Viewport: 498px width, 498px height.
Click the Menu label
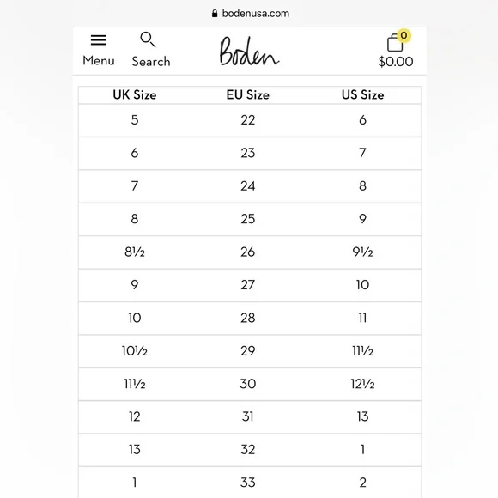99,60
